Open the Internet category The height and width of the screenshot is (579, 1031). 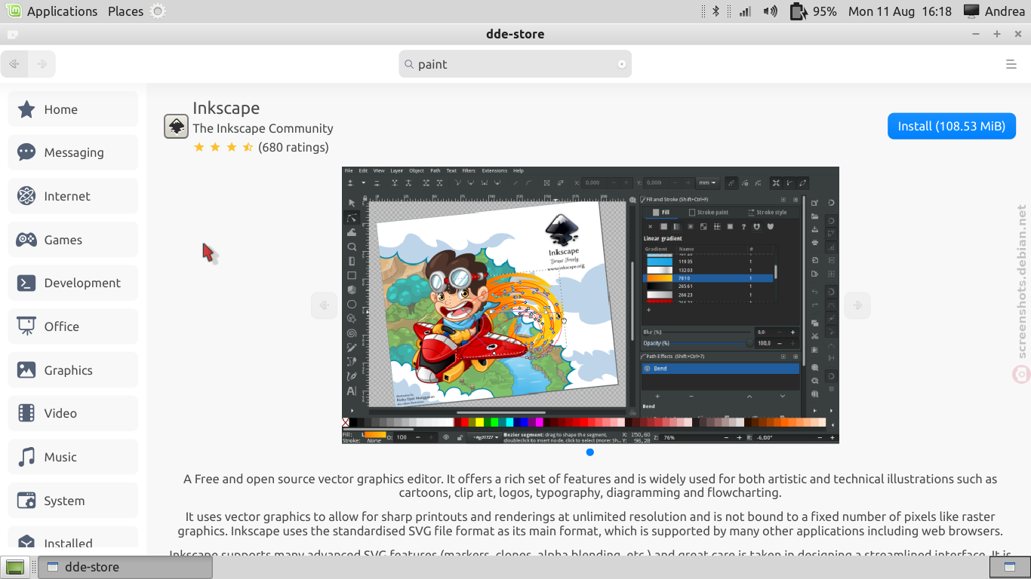(72, 196)
